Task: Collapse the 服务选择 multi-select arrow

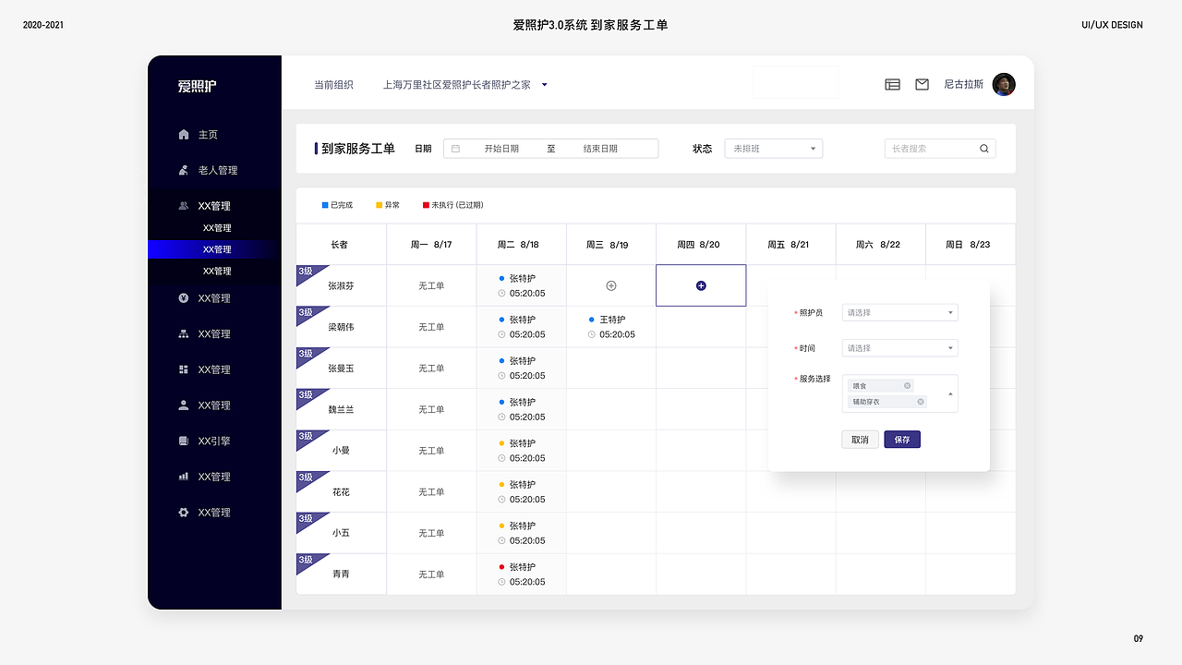Action: (x=951, y=394)
